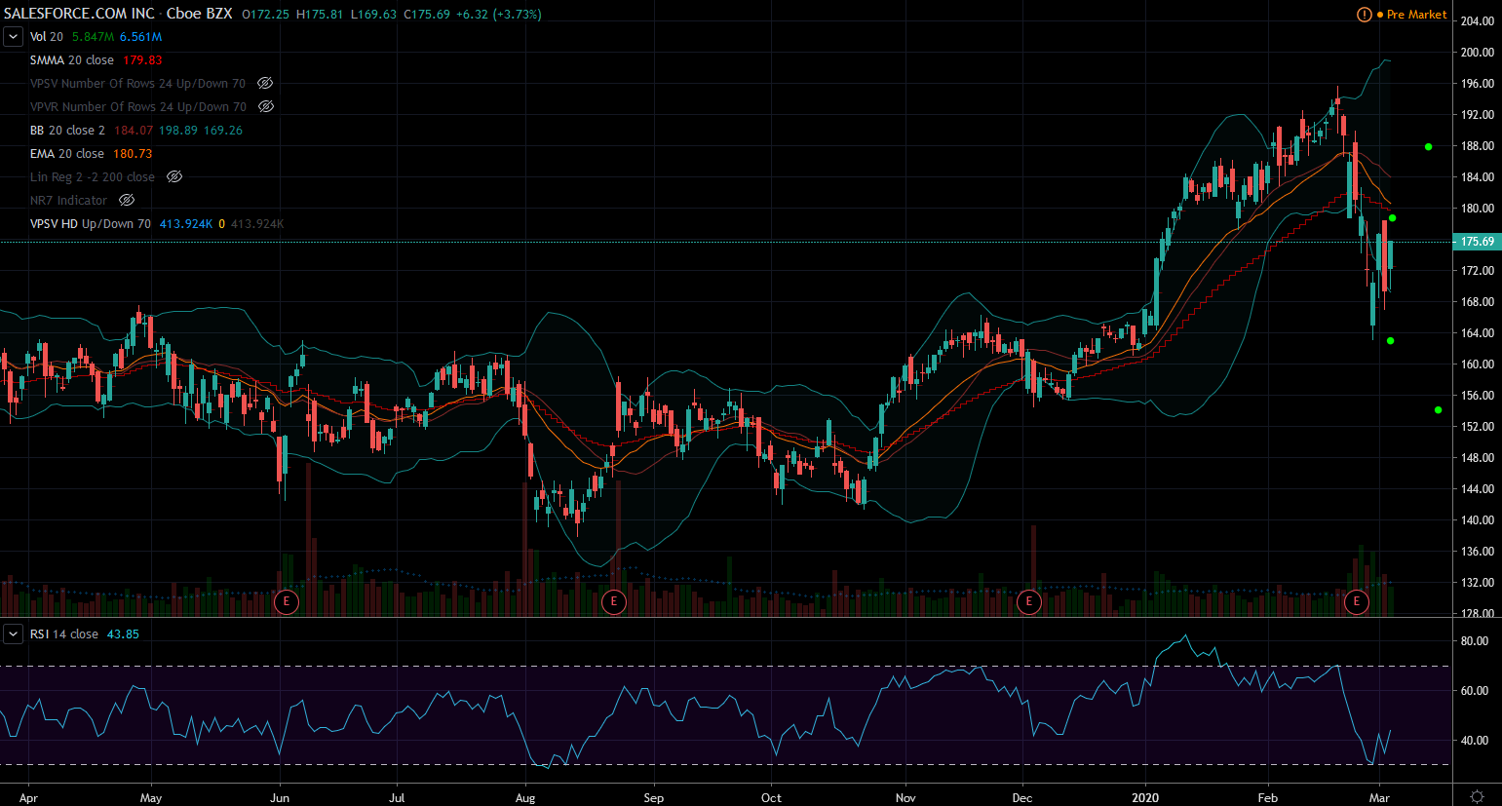Click the 132.00 price axis label
The image size is (1502, 806).
(x=1478, y=583)
